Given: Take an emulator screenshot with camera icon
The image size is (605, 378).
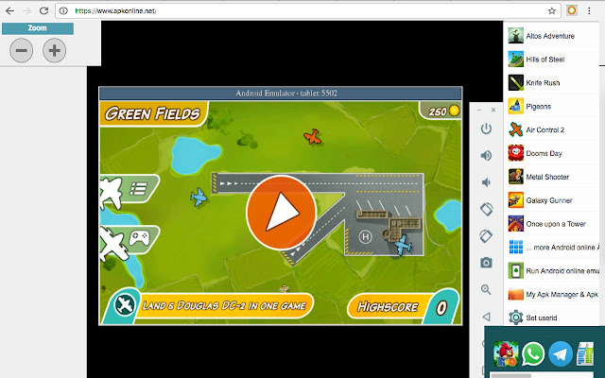Looking at the screenshot, I should click(x=486, y=263).
